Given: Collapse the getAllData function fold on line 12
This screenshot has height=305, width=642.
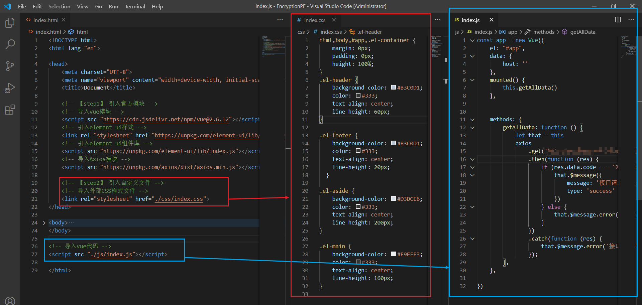Looking at the screenshot, I should pyautogui.click(x=472, y=128).
